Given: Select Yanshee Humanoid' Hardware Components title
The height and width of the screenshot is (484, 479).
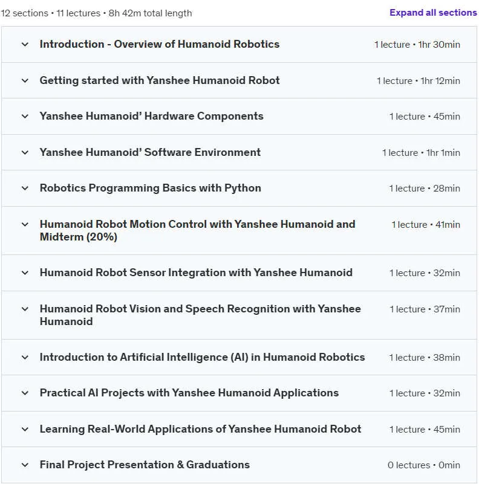Looking at the screenshot, I should pyautogui.click(x=151, y=116).
